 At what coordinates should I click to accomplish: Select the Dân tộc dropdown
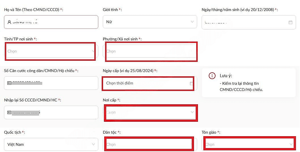pyautogui.click(x=149, y=144)
